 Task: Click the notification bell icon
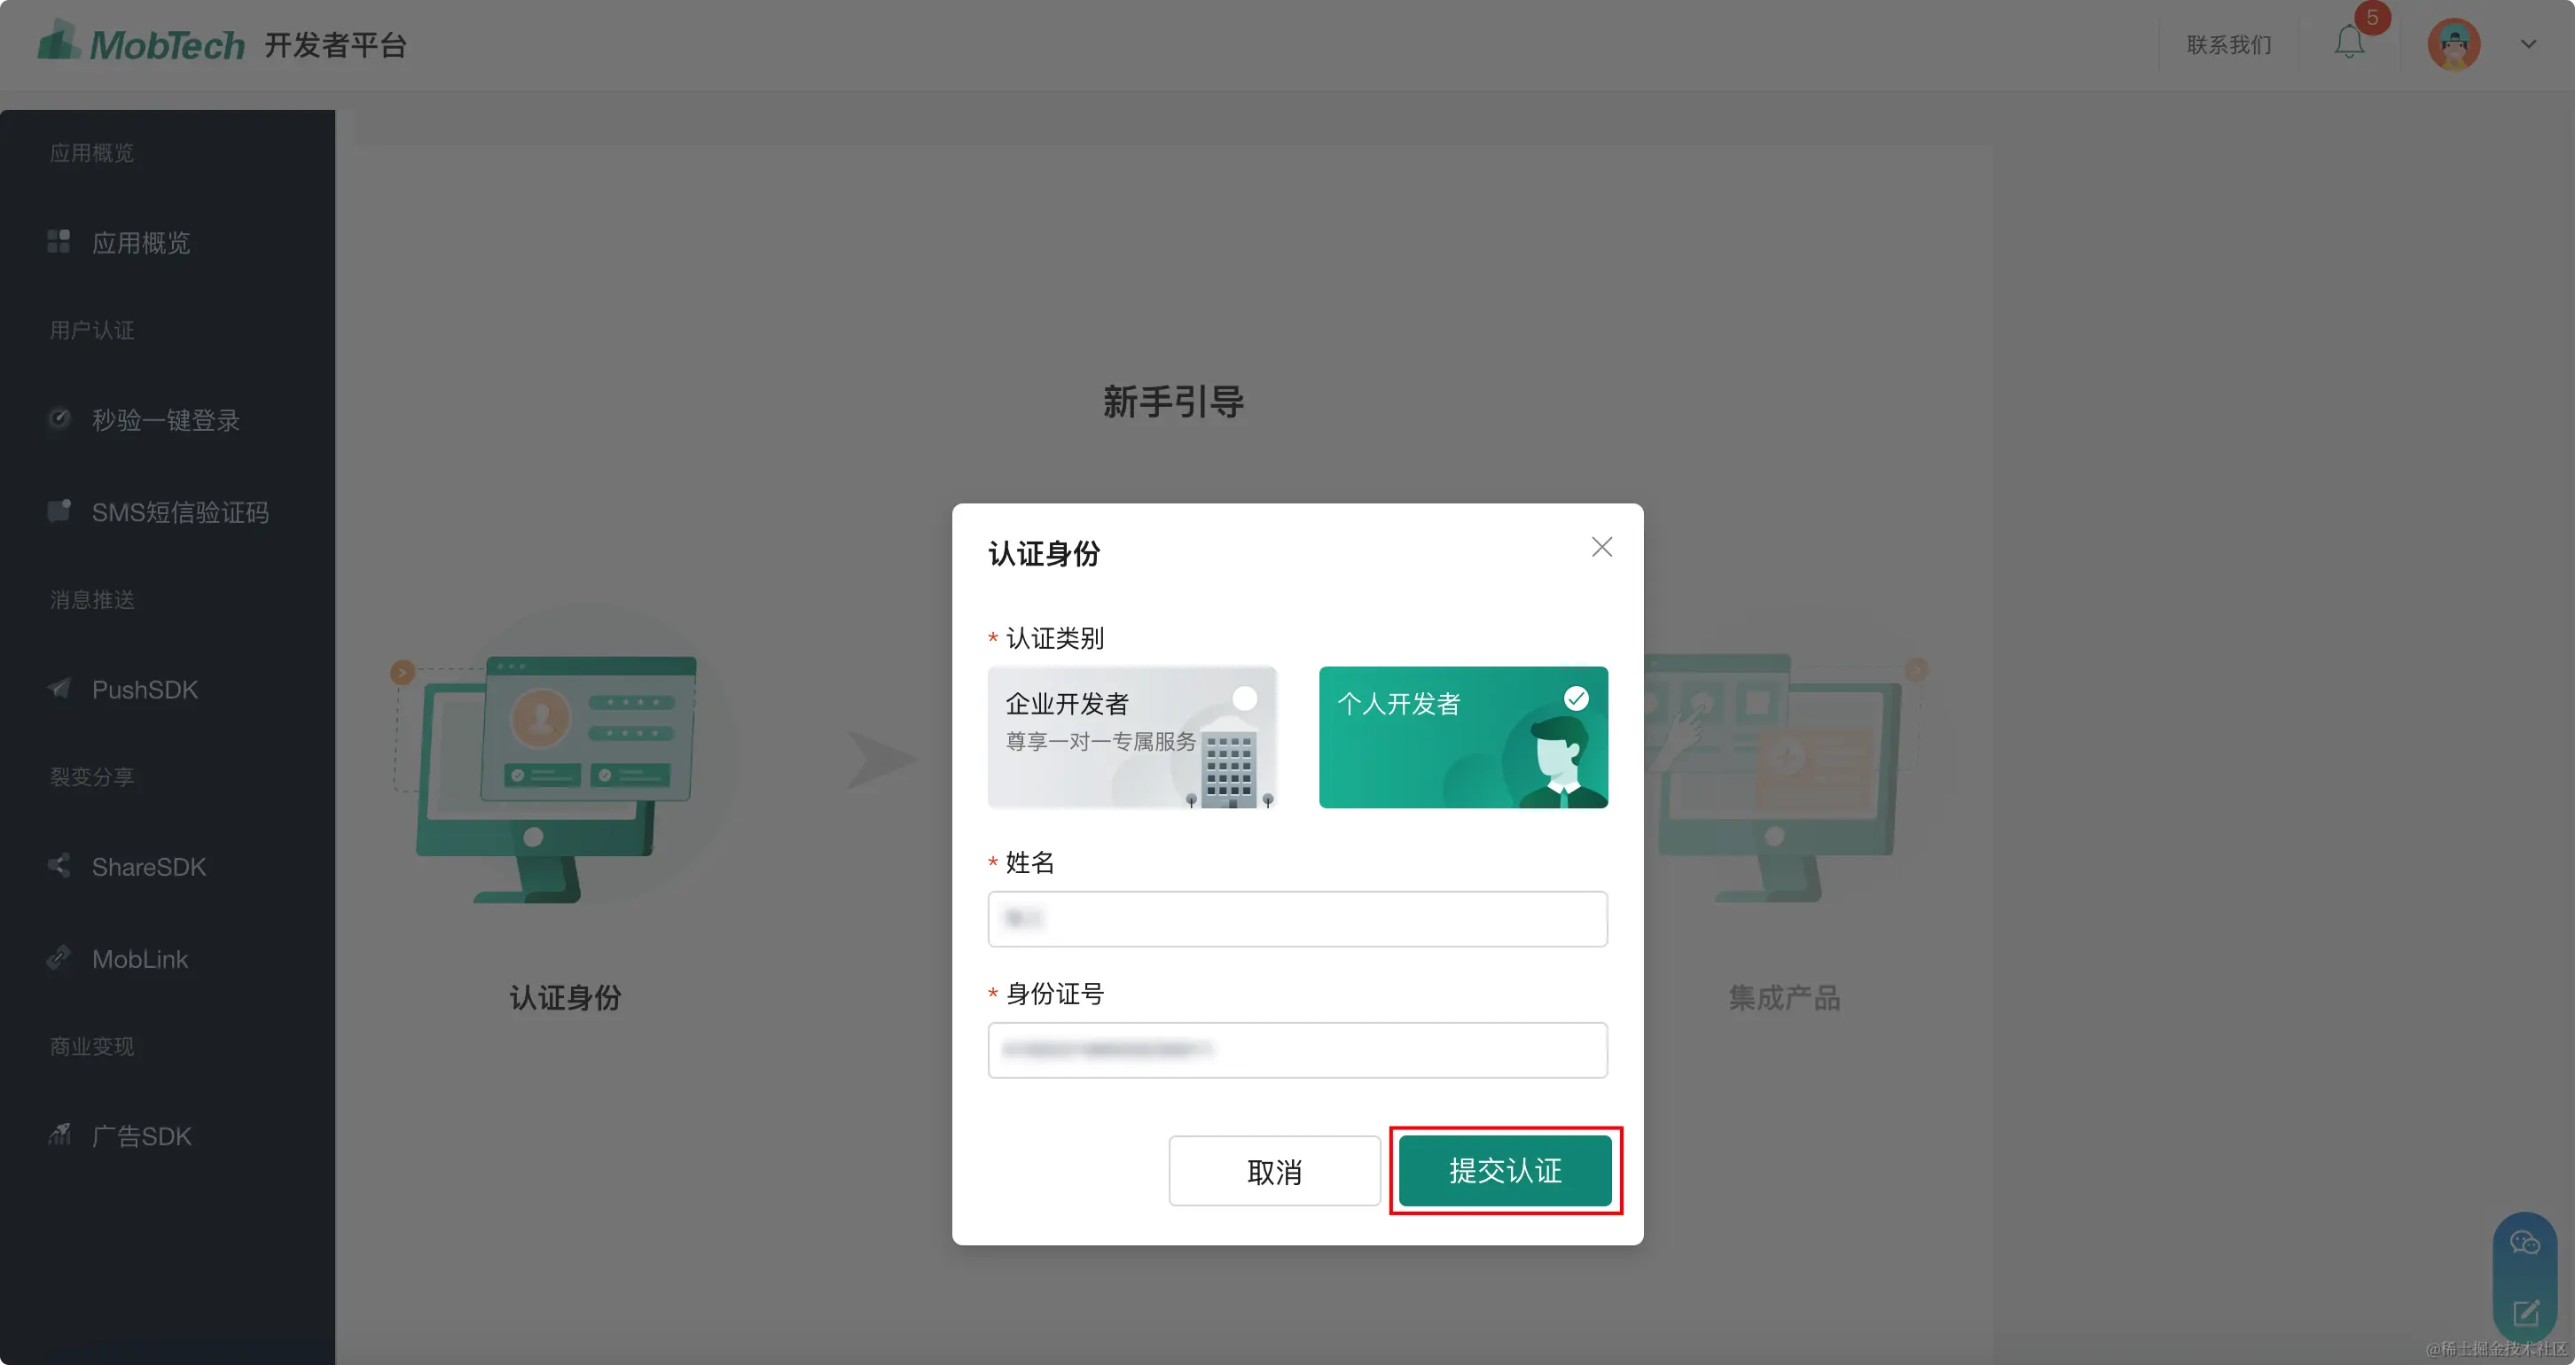[x=2349, y=43]
